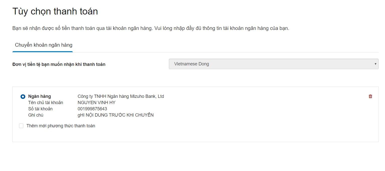The image size is (385, 171).
Task: Select the Mizuho Bank radio button
Action: (23, 96)
